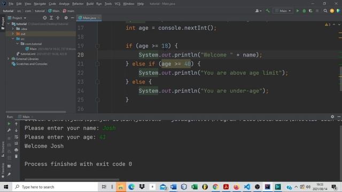342x192 pixels.
Task: Expand the .idea folder
Action: tap(13, 29)
